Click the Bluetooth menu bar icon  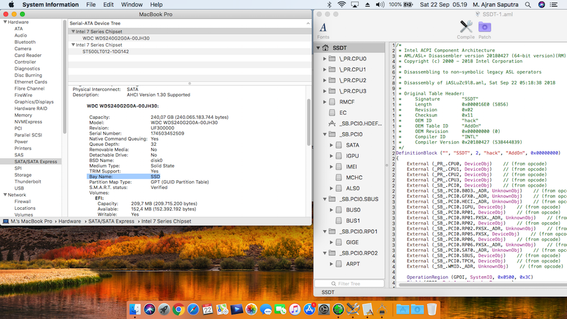329,5
